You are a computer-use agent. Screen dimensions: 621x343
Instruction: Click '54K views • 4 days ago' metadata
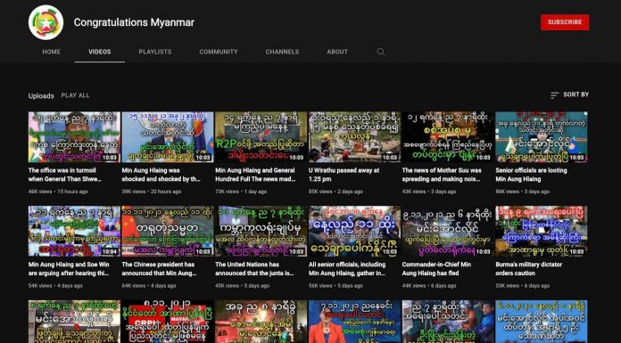(x=55, y=286)
